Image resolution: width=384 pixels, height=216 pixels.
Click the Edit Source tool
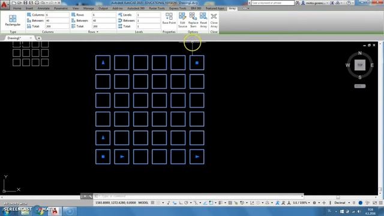(182, 20)
